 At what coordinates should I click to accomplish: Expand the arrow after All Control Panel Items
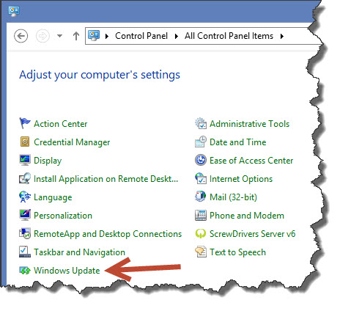(x=282, y=36)
